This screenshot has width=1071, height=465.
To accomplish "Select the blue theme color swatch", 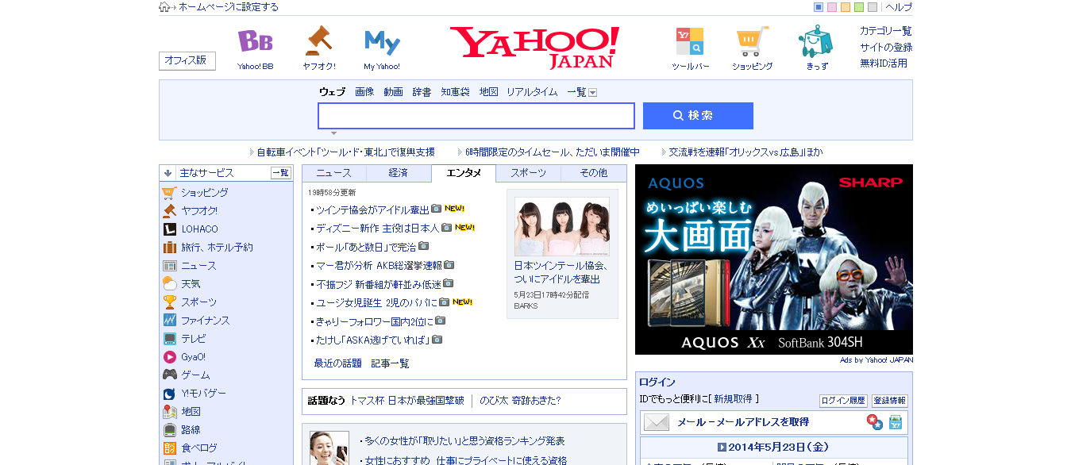I will (x=819, y=7).
